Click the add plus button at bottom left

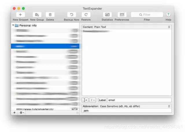click(14, 113)
